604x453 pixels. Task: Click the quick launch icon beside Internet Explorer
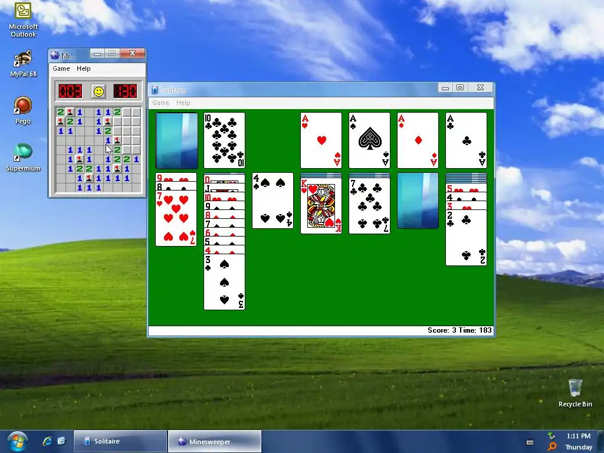click(61, 441)
